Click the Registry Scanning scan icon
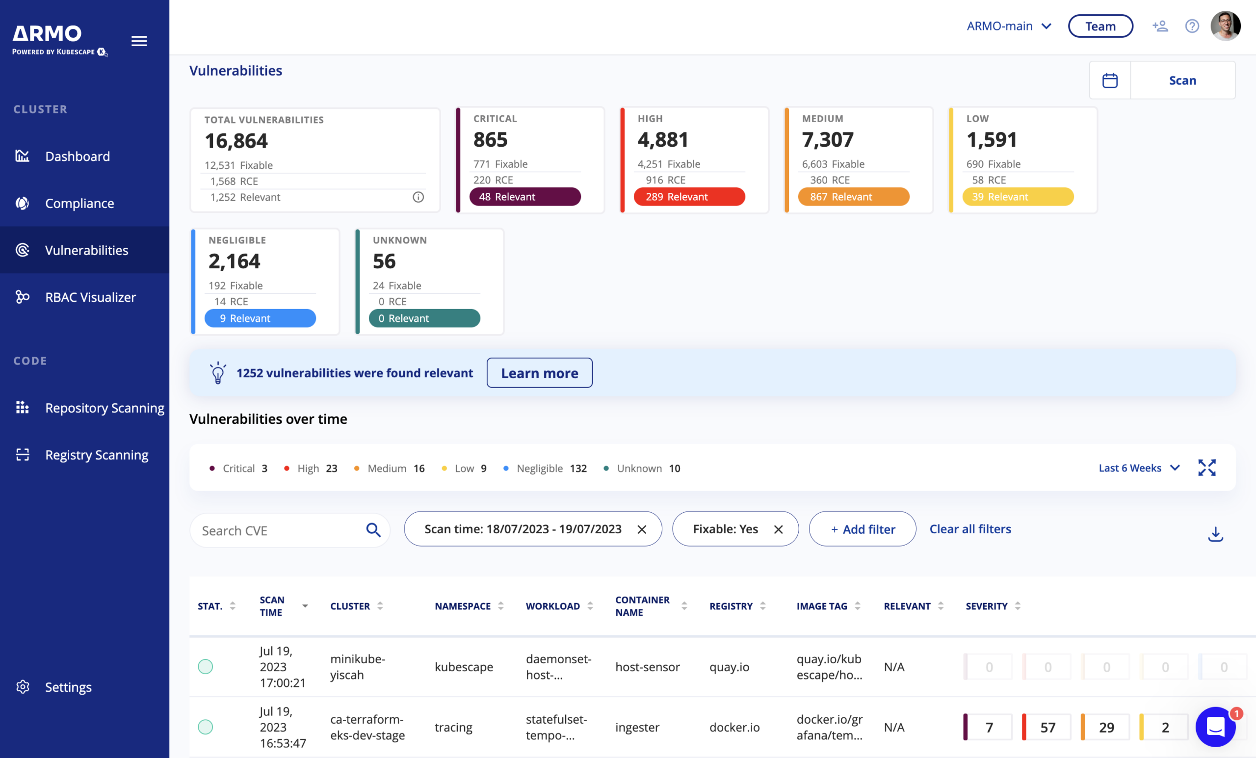 (23, 454)
